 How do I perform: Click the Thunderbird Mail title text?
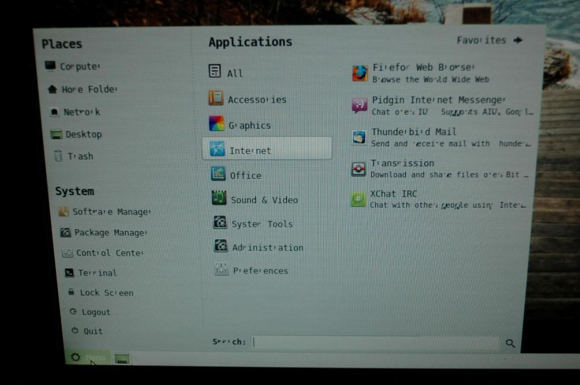pos(414,132)
